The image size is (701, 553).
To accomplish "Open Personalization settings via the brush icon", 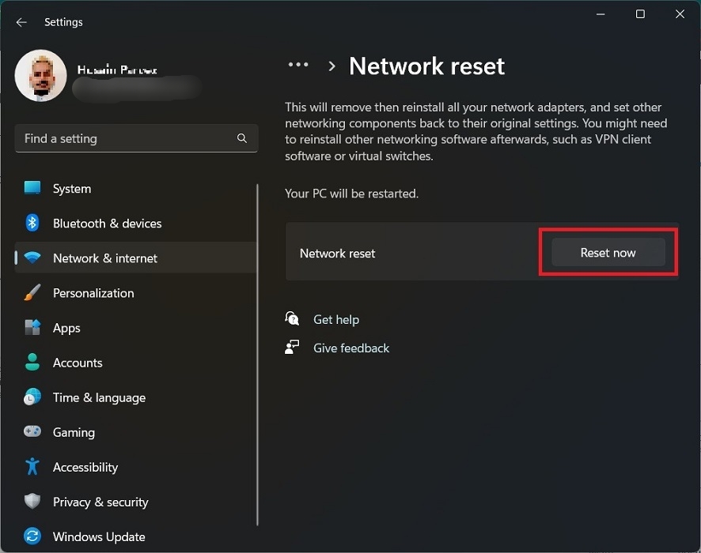I will [x=32, y=293].
